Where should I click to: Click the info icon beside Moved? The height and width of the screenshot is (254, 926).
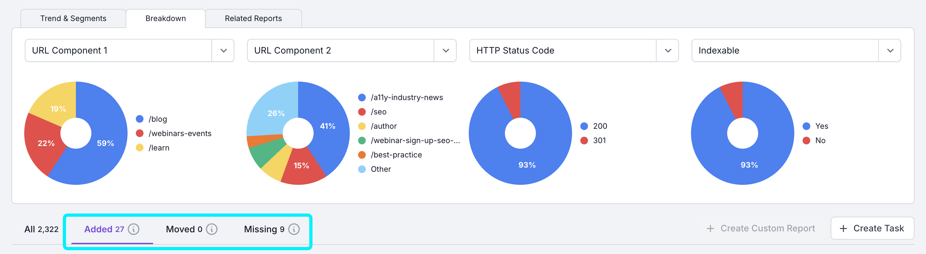point(212,229)
